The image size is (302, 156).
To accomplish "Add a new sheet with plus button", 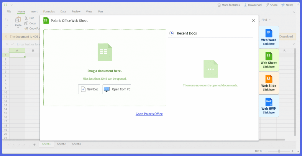I will click(x=35, y=144).
